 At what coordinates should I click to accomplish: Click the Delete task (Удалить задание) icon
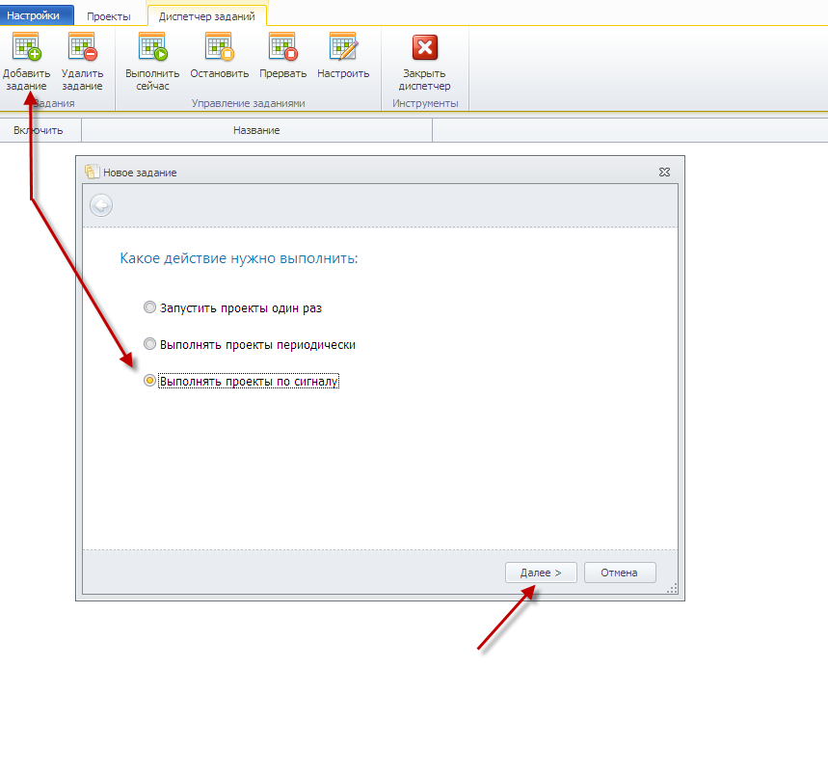82,46
